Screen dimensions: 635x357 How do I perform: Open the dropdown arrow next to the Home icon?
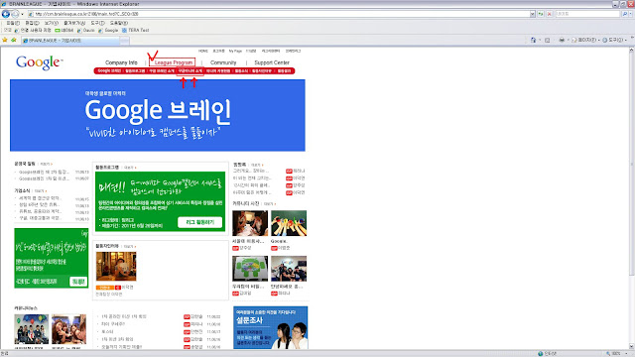540,40
